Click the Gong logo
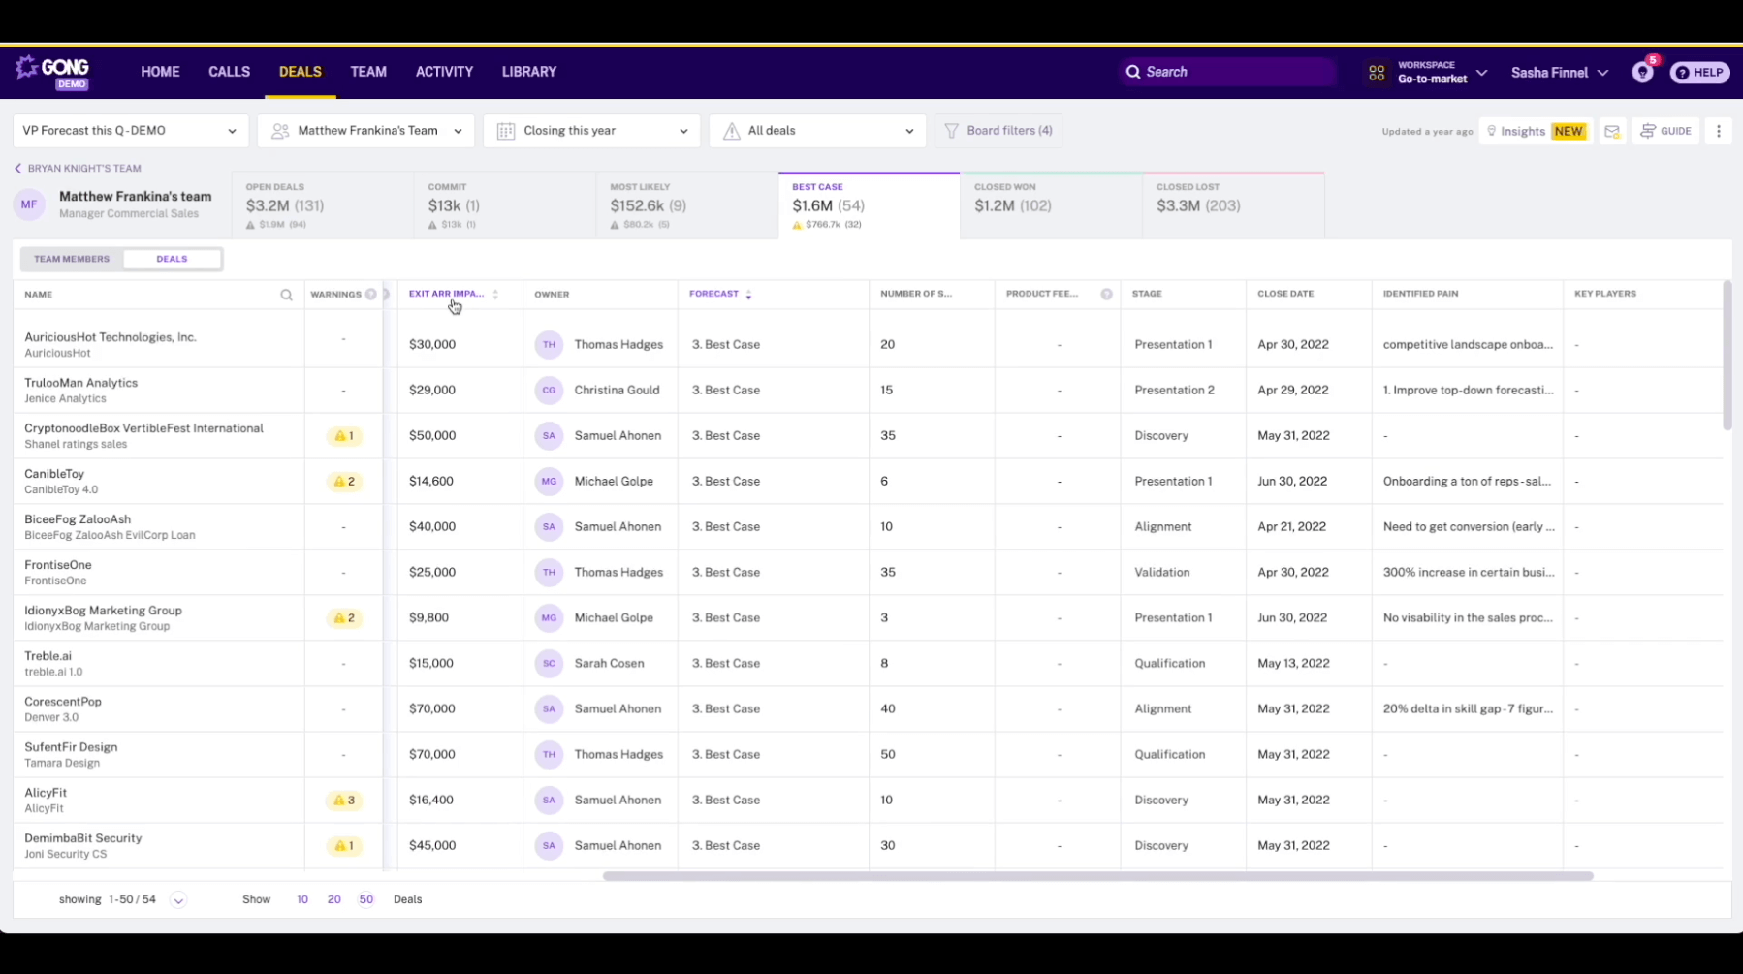The height and width of the screenshot is (974, 1743). tap(53, 72)
